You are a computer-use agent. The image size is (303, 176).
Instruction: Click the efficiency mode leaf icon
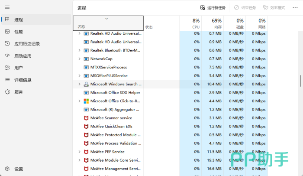(265, 7)
